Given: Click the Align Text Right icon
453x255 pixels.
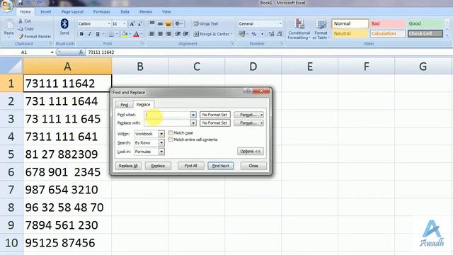Looking at the screenshot, I should (168, 34).
